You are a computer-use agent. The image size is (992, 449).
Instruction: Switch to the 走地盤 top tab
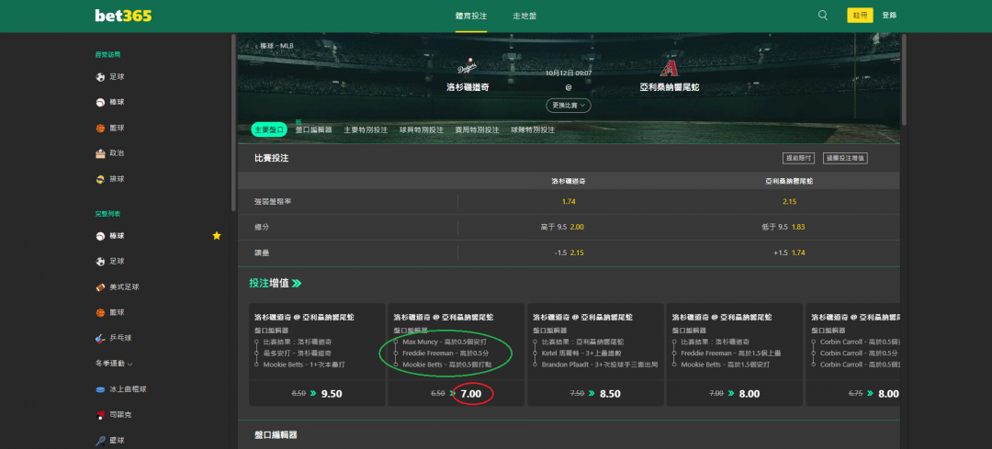point(524,16)
